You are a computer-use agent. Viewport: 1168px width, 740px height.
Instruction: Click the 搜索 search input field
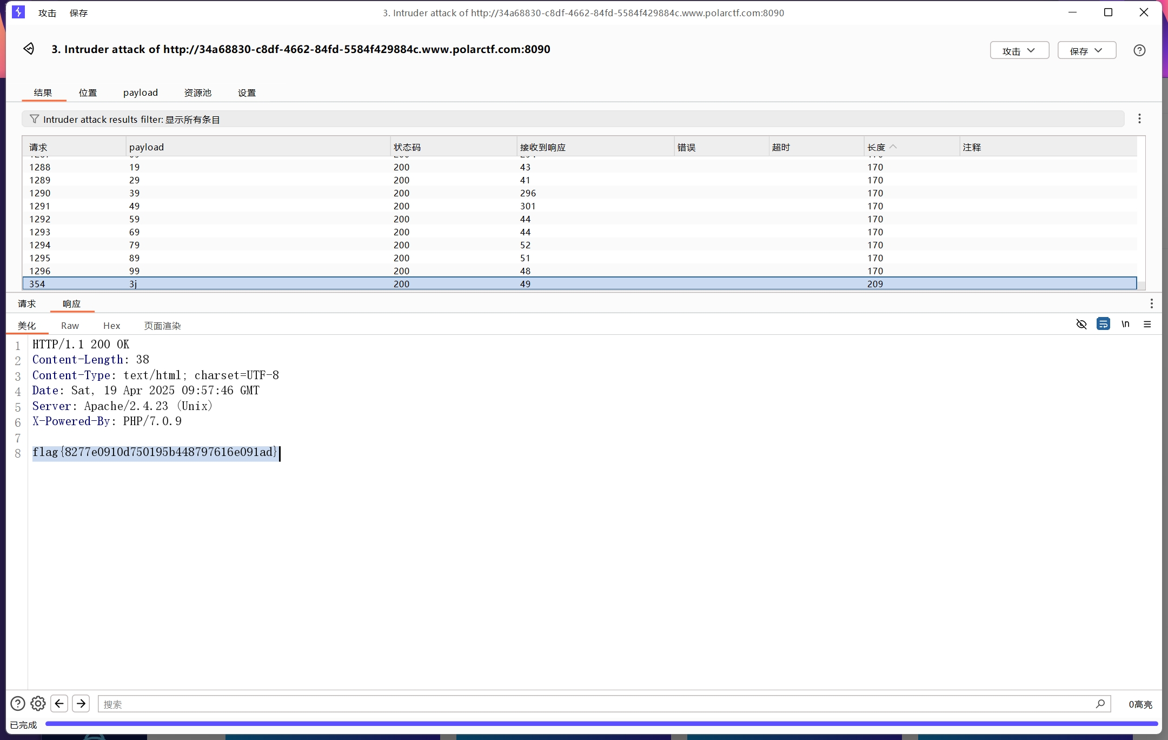tap(595, 704)
